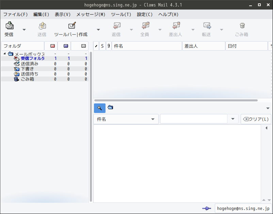Click the up arrow at message view bottom
The height and width of the screenshot is (214, 273).
click(x=264, y=200)
